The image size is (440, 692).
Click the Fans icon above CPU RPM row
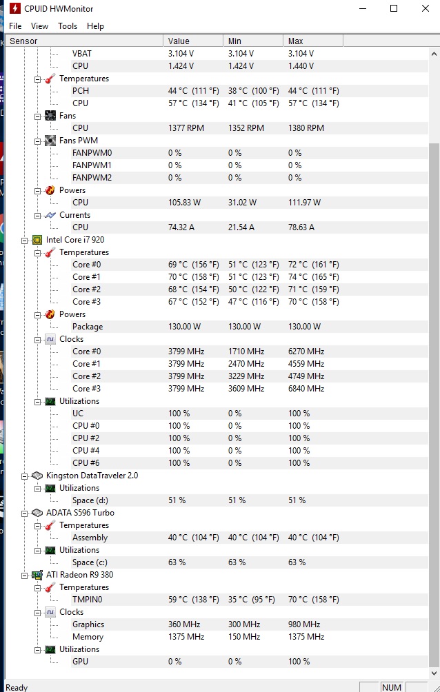point(50,116)
